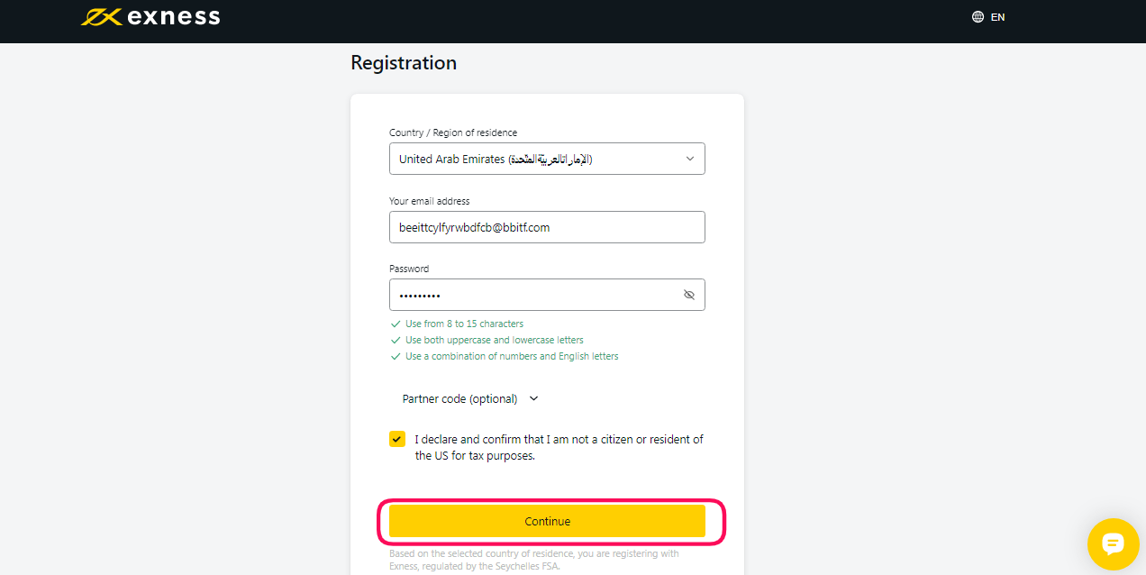1146x575 pixels.
Task: Click the non-US citizen declaration text
Action: point(559,447)
